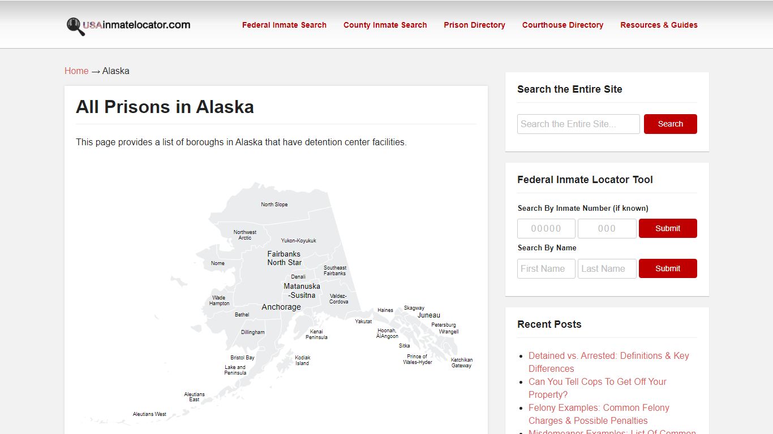Open Federal Inmate Search menu
This screenshot has height=434, width=773.
click(284, 25)
